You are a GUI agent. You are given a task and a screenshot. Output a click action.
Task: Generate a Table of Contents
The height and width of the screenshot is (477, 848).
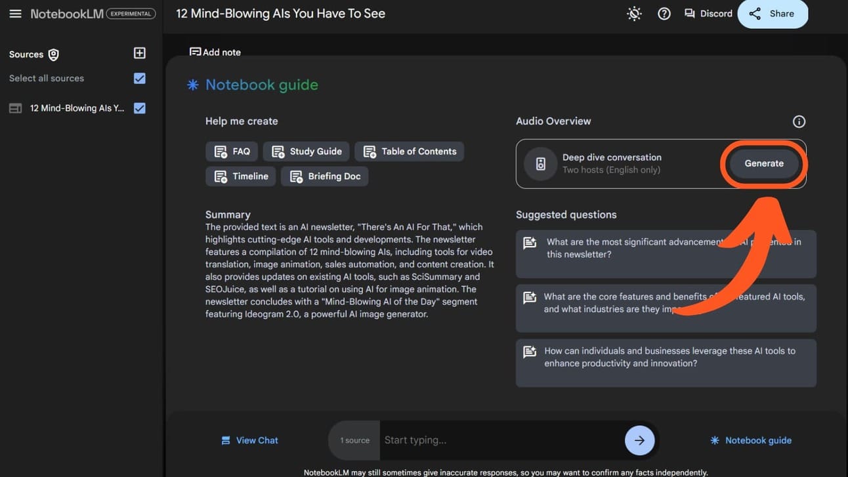(410, 152)
